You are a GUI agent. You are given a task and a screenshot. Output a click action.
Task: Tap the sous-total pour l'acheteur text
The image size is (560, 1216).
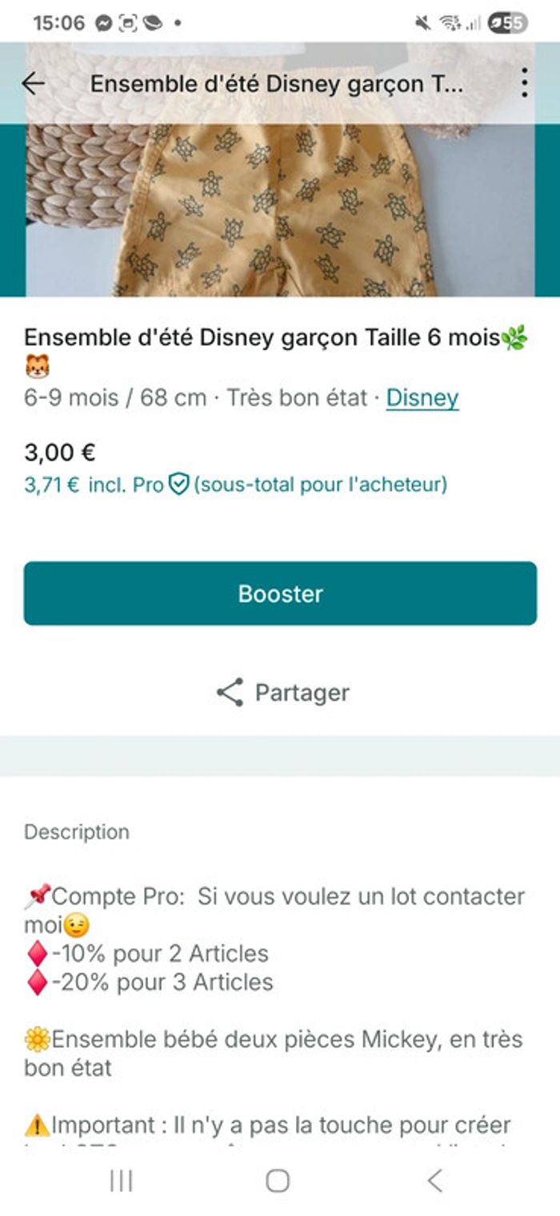pos(320,484)
